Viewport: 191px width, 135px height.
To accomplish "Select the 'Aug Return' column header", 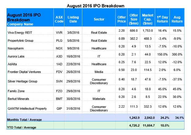I will tap(177, 19).
